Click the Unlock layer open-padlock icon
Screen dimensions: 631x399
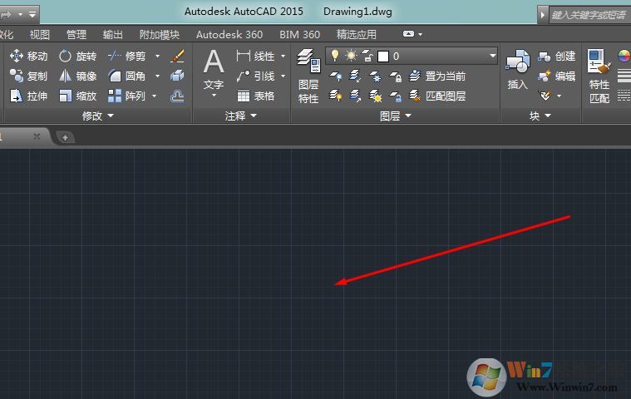pyautogui.click(x=395, y=96)
